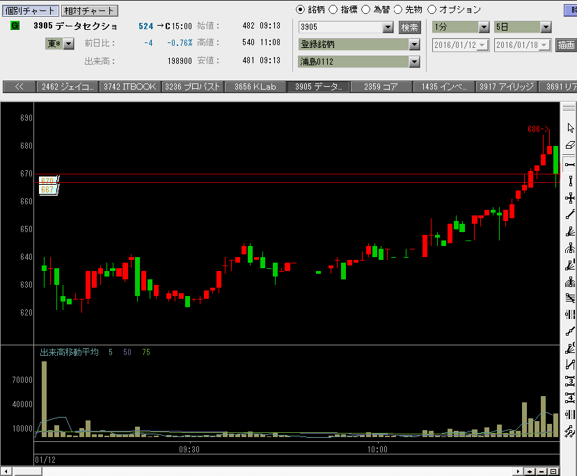
Task: Pick the stepped line drawing tool
Action: pyautogui.click(x=570, y=331)
